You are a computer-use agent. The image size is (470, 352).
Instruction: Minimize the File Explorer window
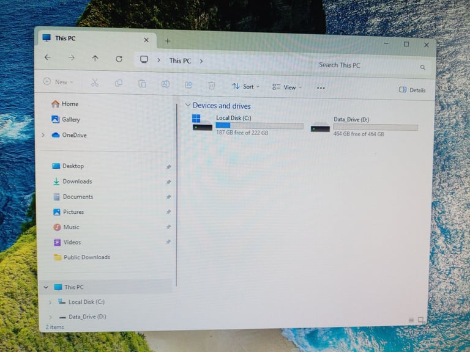coord(386,43)
